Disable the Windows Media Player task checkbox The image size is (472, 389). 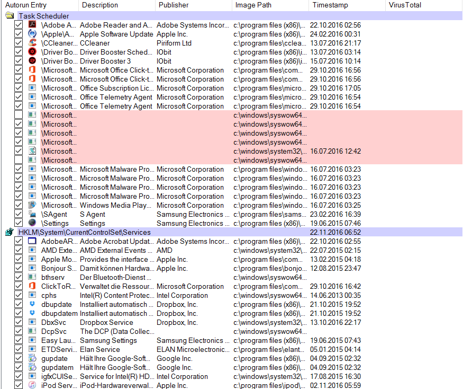[x=19, y=205]
